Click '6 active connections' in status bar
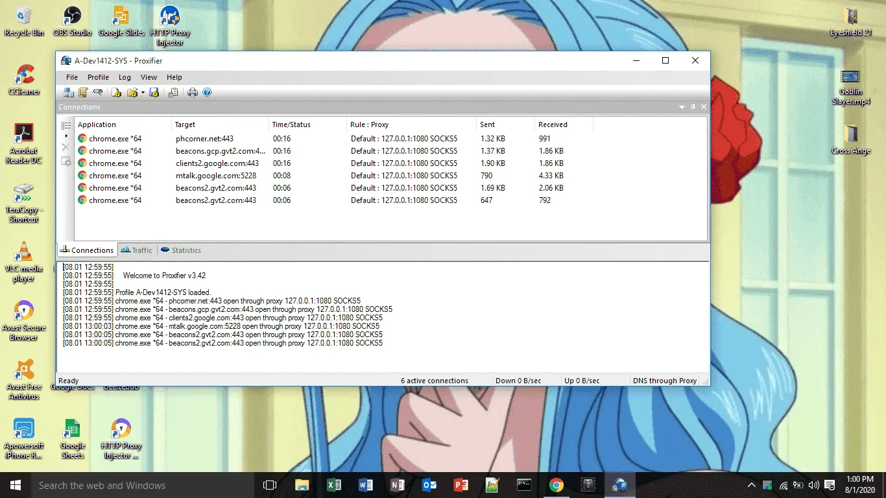886x498 pixels. [x=434, y=381]
